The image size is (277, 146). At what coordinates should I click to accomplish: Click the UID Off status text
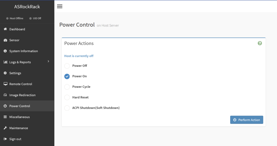point(37,18)
